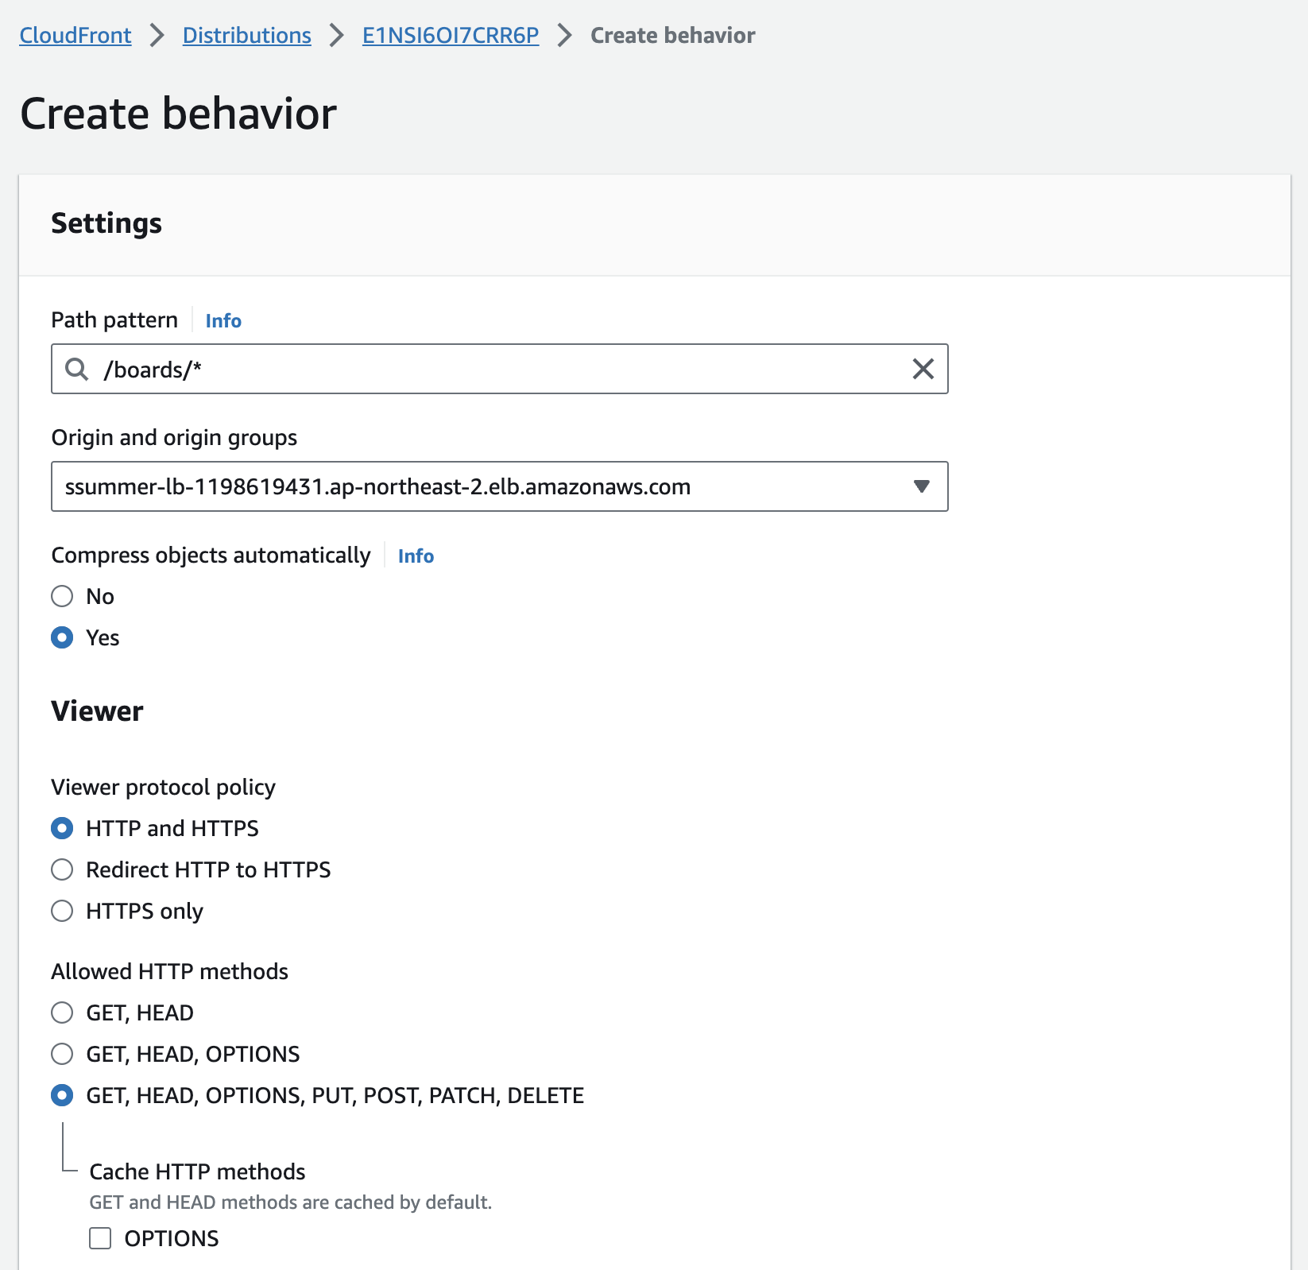Screen dimensions: 1308x1270
Task: Select GET, HEAD, OPTIONS allowed methods
Action: click(62, 1054)
